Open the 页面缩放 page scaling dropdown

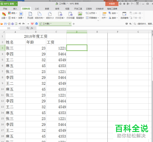click(92, 18)
